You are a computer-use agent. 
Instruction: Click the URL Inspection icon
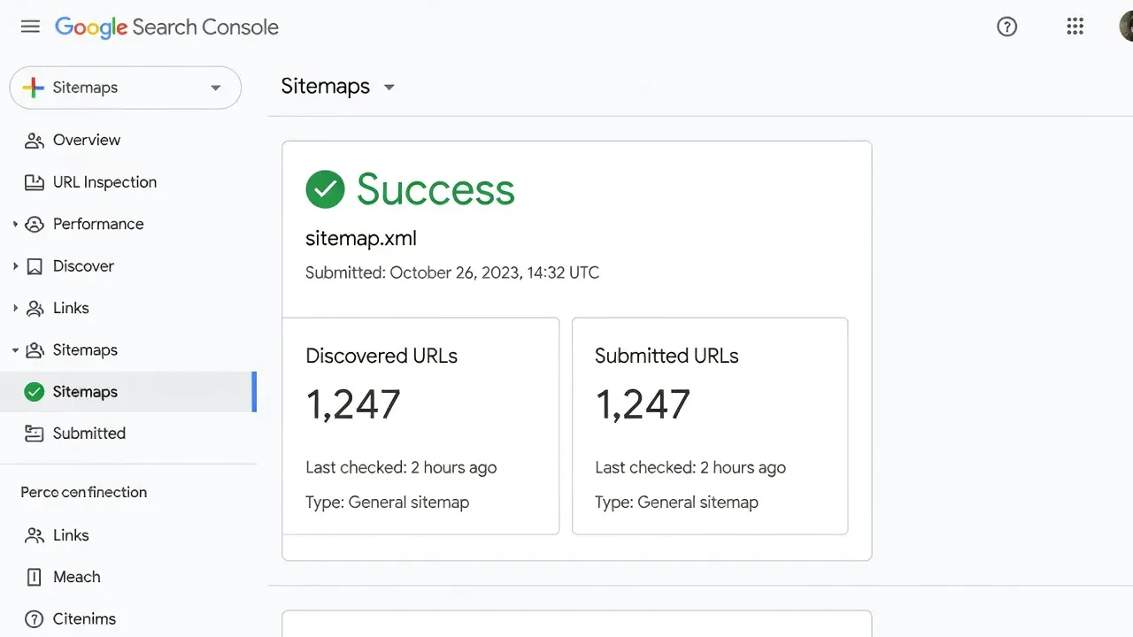click(x=35, y=182)
